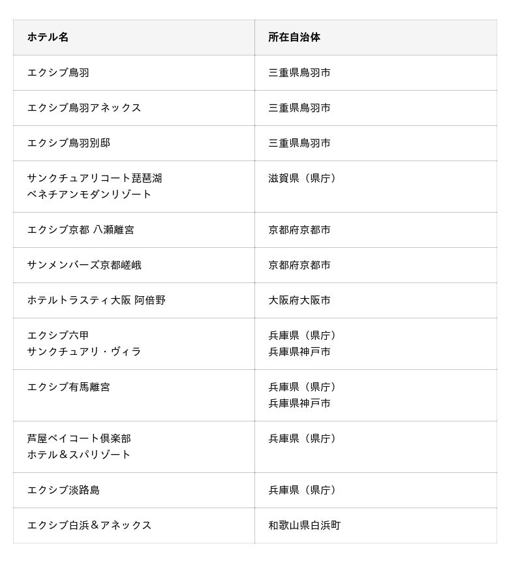Select the サンメンバーズ京都嵯峨 cell
This screenshot has height=563, width=522.
(x=84, y=265)
